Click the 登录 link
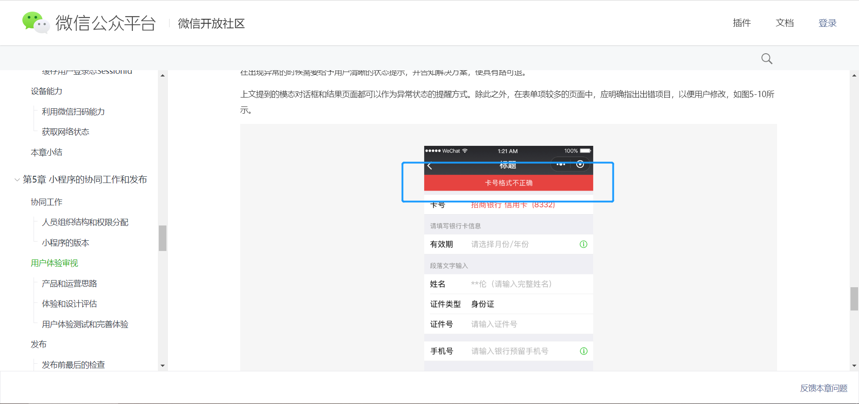This screenshot has width=859, height=404. (x=827, y=23)
